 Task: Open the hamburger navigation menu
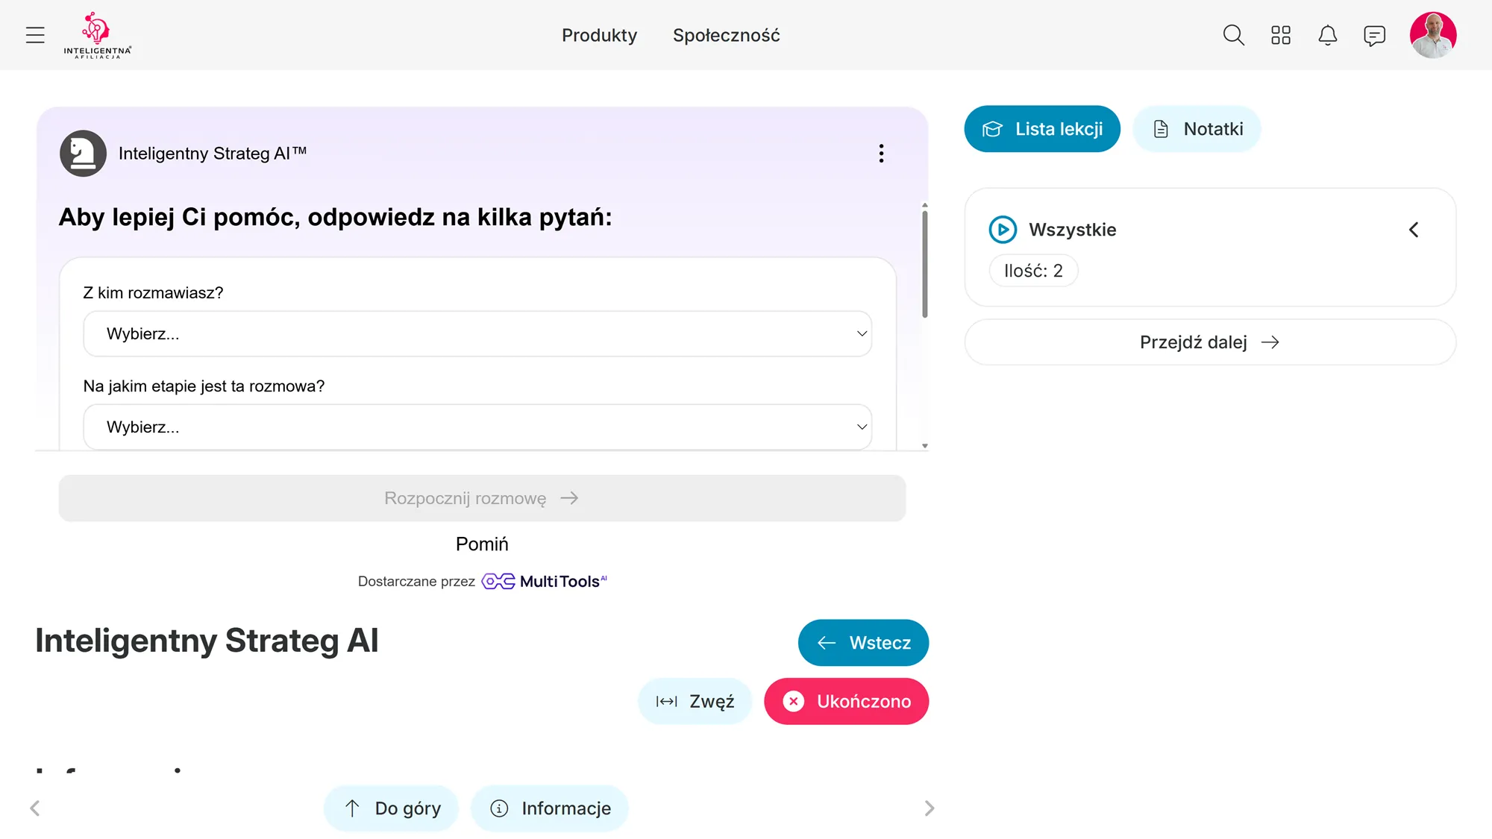tap(35, 35)
